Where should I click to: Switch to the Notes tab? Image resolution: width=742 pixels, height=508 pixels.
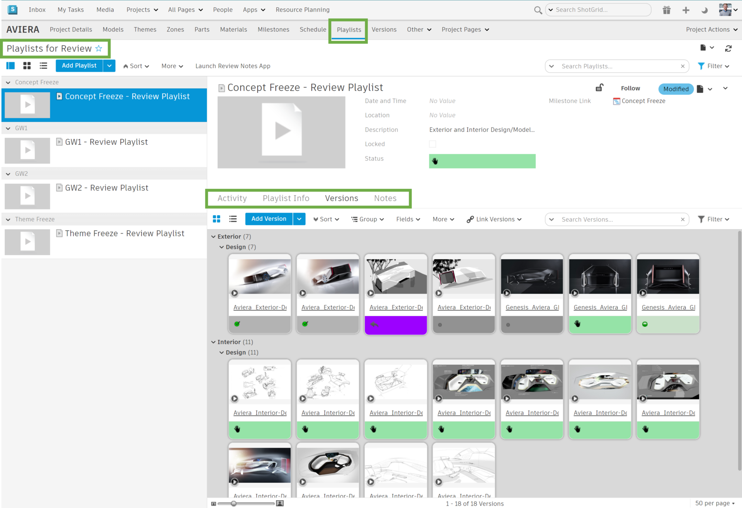(385, 198)
